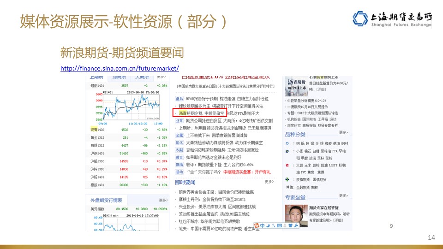This screenshot has height=249, width=443.
Task: Open the finance.sina.com.cn/futuremarket hyperlink
Action: (120, 68)
